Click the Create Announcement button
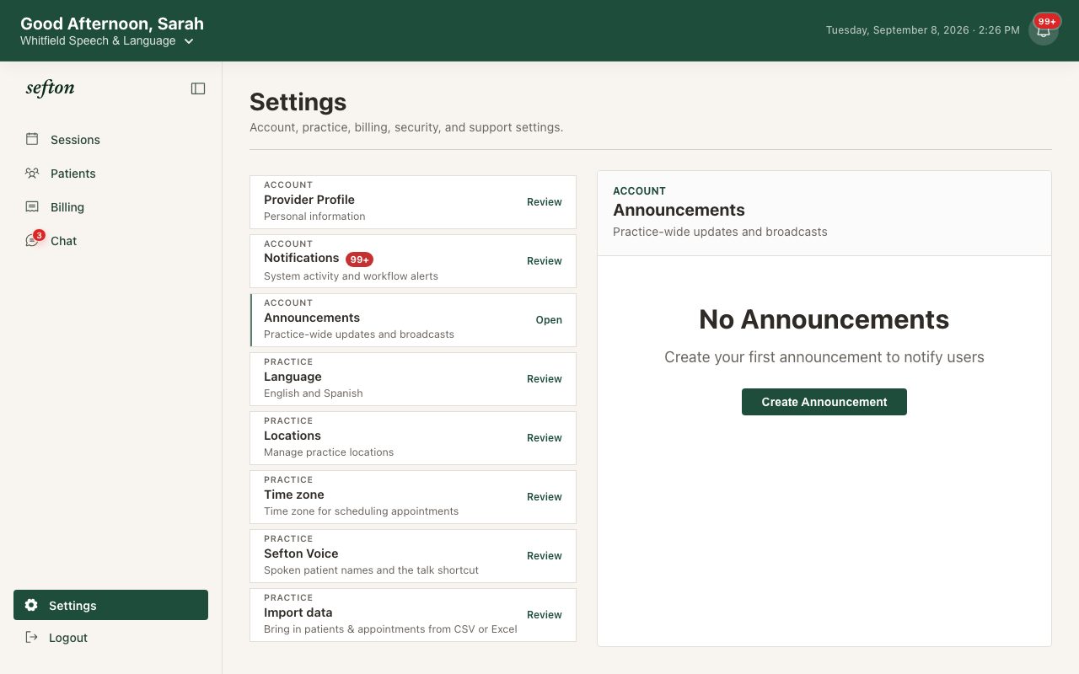 [824, 402]
